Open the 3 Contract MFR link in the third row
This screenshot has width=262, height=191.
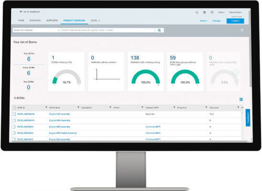(153, 127)
